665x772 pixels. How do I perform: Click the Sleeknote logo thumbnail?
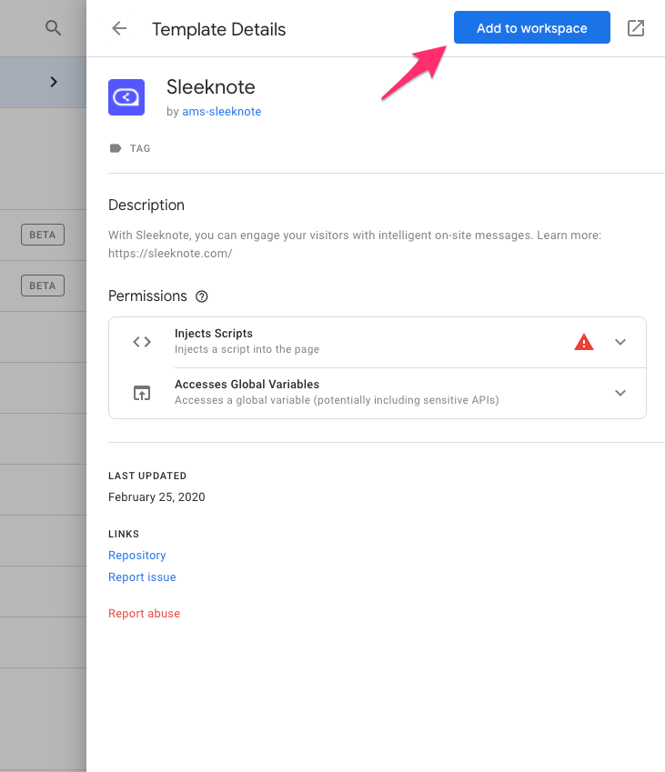tap(126, 97)
